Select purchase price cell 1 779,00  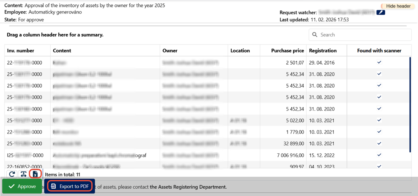[283, 132]
